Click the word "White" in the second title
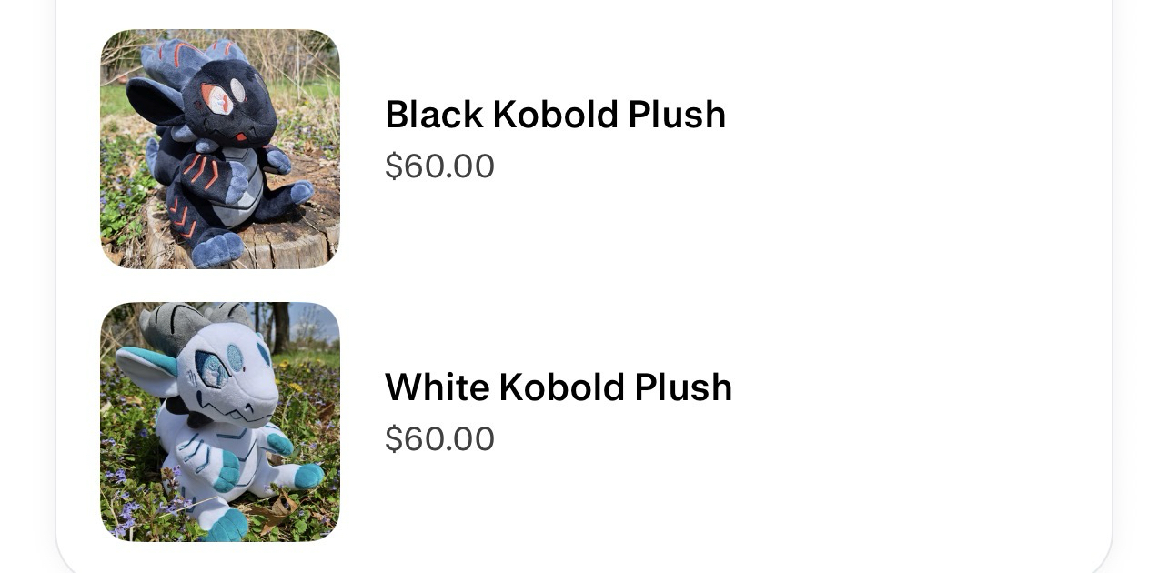Viewport: 1168px width, 573px height. (437, 387)
